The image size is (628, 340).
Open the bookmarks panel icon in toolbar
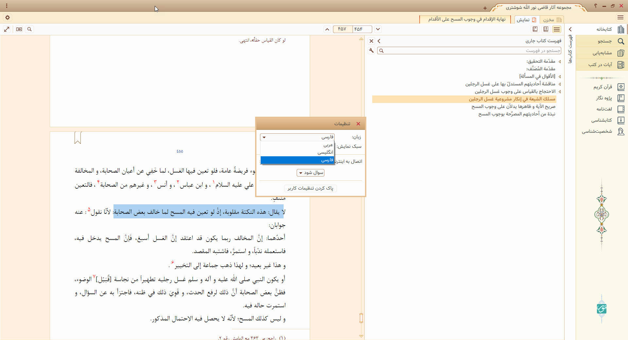tap(535, 29)
